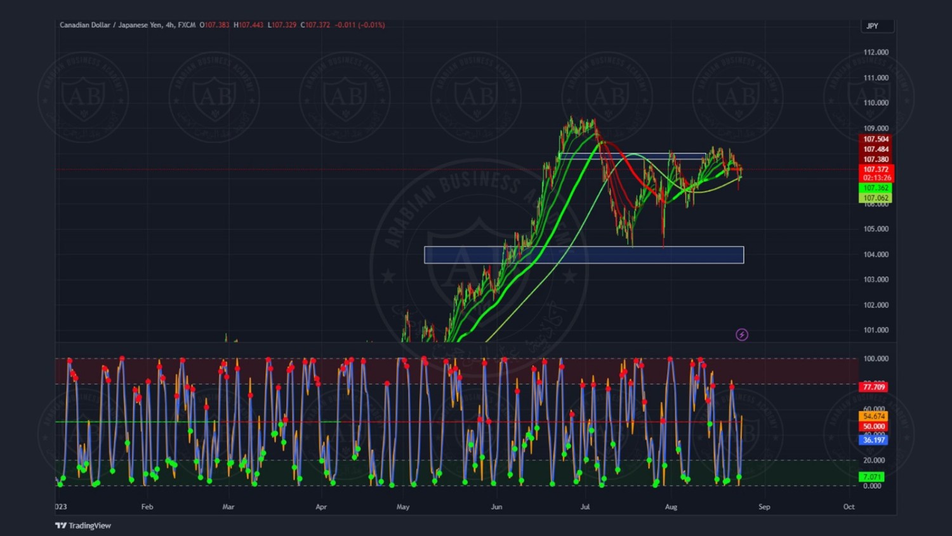Click the May label on time axis

click(x=403, y=507)
